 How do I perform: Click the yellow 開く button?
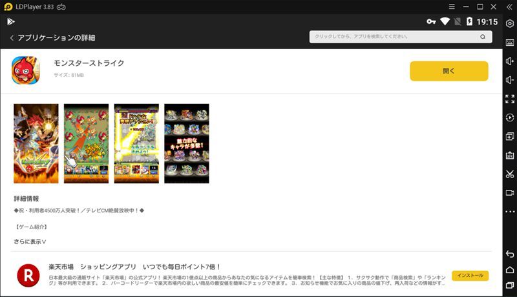tap(448, 71)
